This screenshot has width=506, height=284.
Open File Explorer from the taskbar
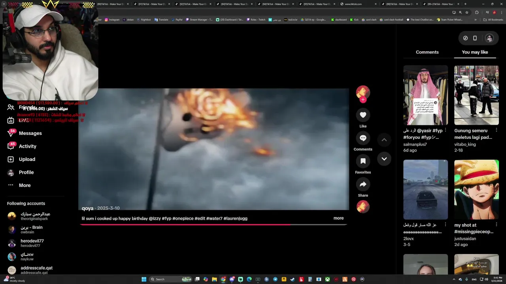(x=214, y=279)
